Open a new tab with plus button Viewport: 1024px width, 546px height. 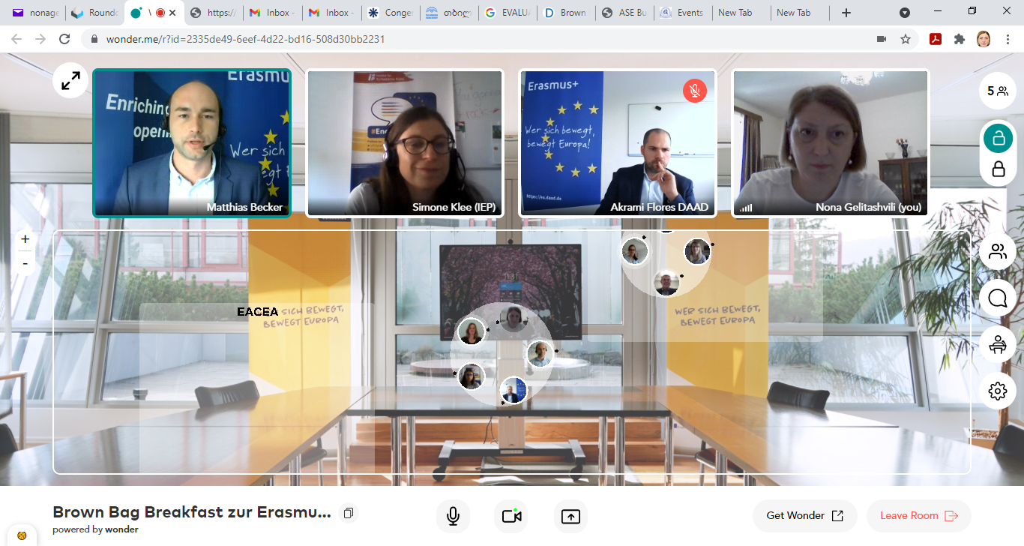846,13
